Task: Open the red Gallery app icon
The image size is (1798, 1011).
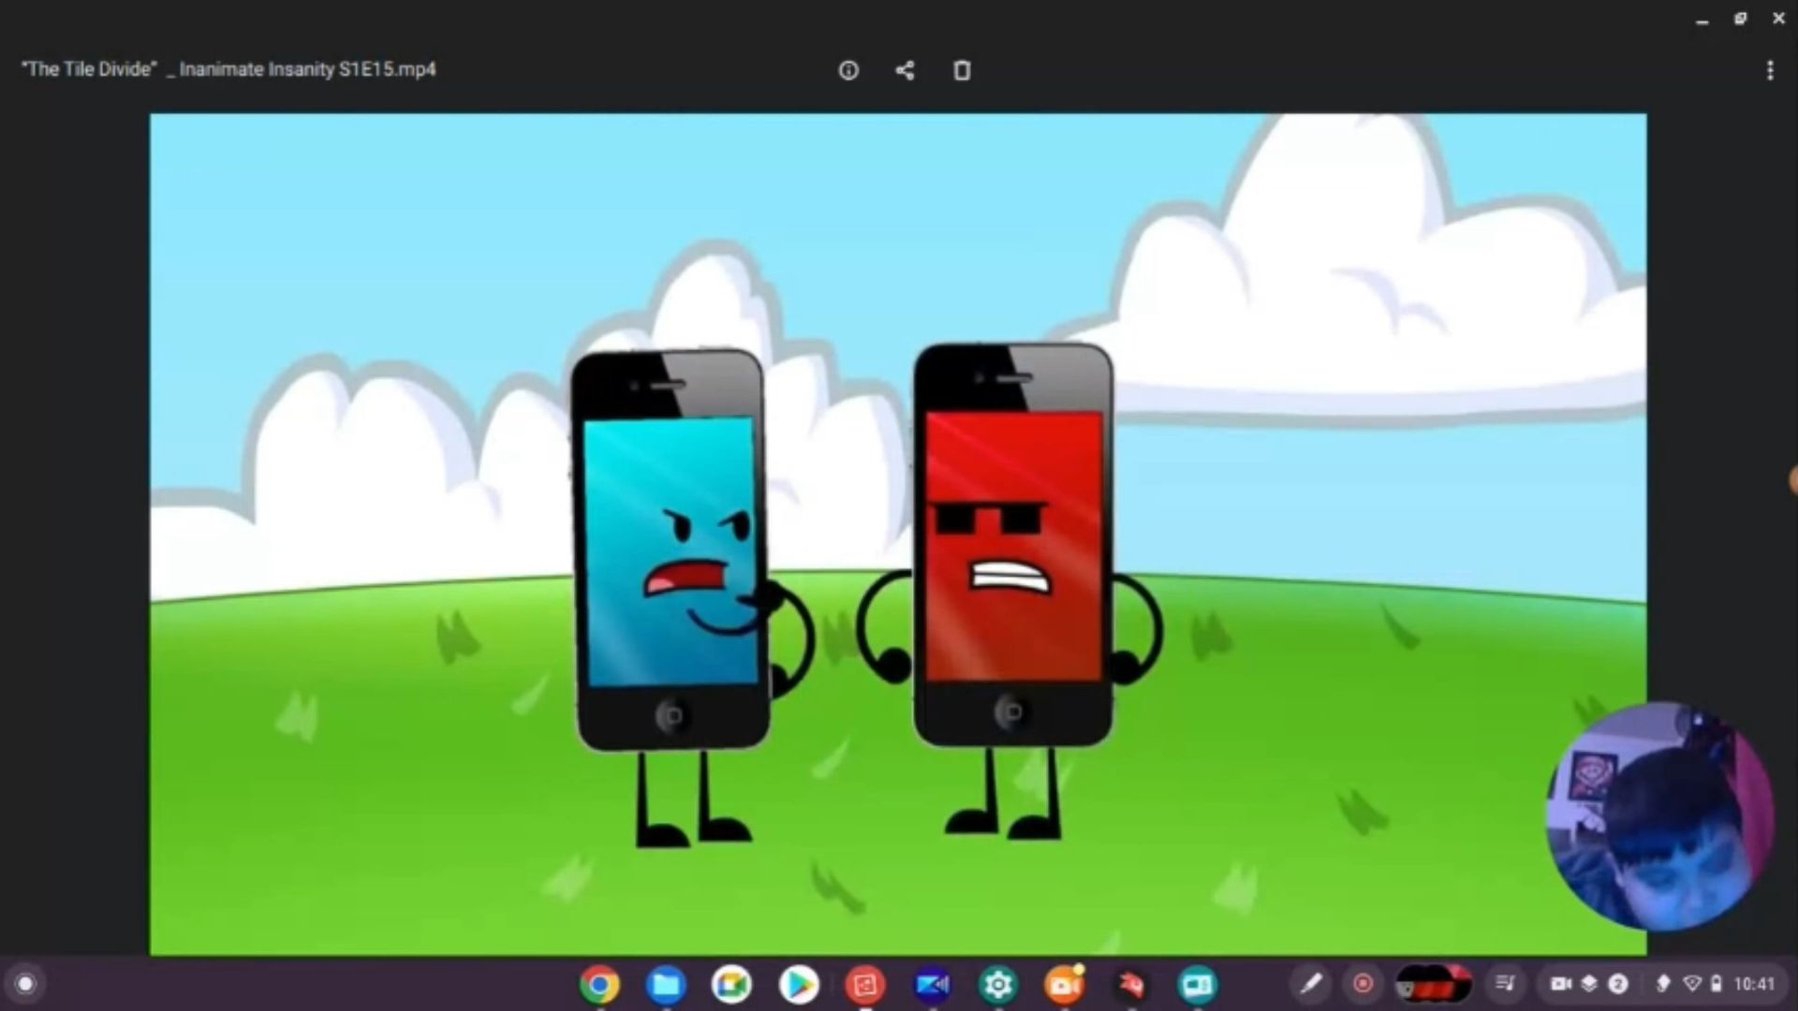Action: (x=865, y=985)
